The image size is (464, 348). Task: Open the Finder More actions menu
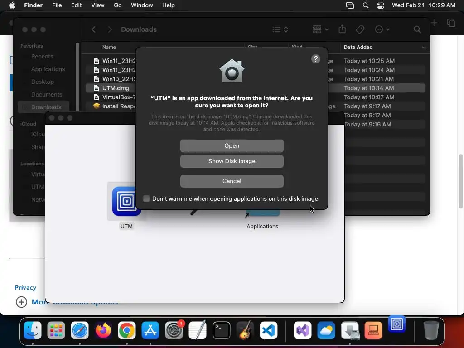(382, 29)
